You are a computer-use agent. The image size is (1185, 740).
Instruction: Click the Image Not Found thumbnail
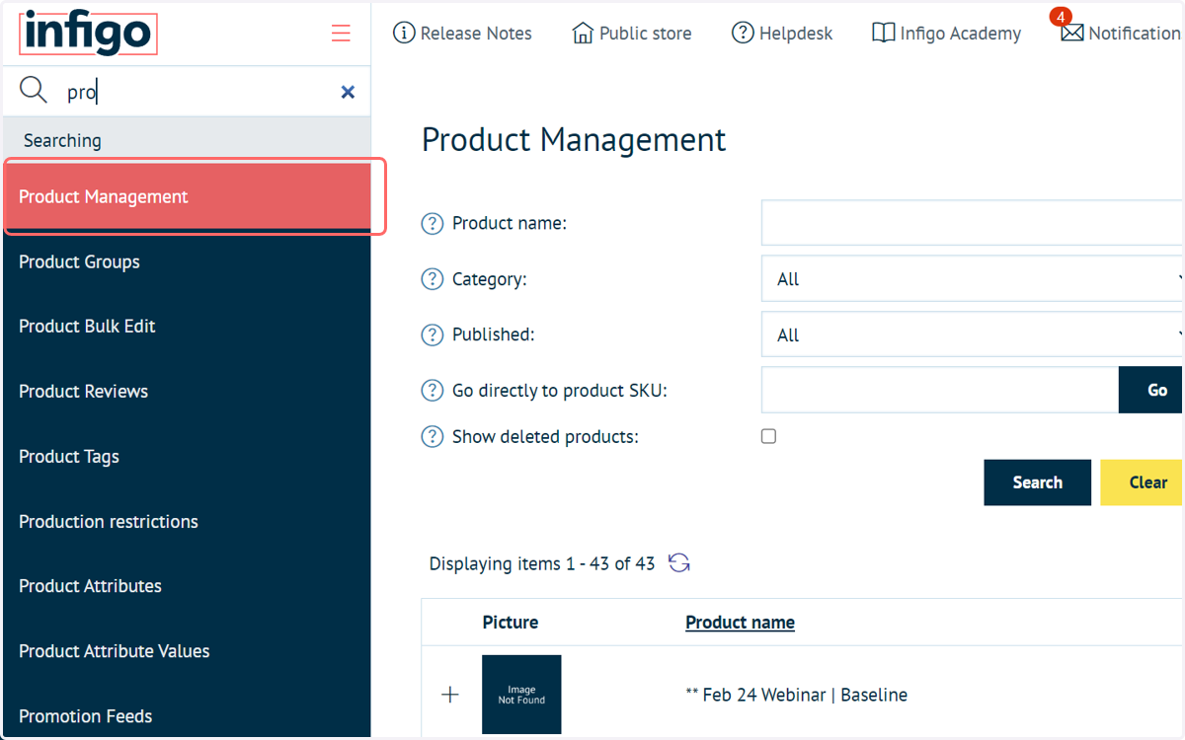coord(521,695)
